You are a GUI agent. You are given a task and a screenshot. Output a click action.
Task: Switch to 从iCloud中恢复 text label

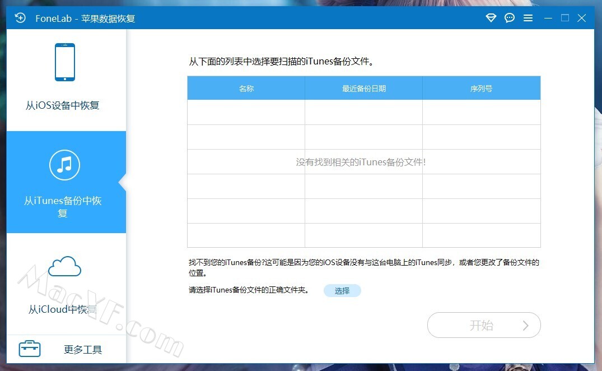(63, 309)
